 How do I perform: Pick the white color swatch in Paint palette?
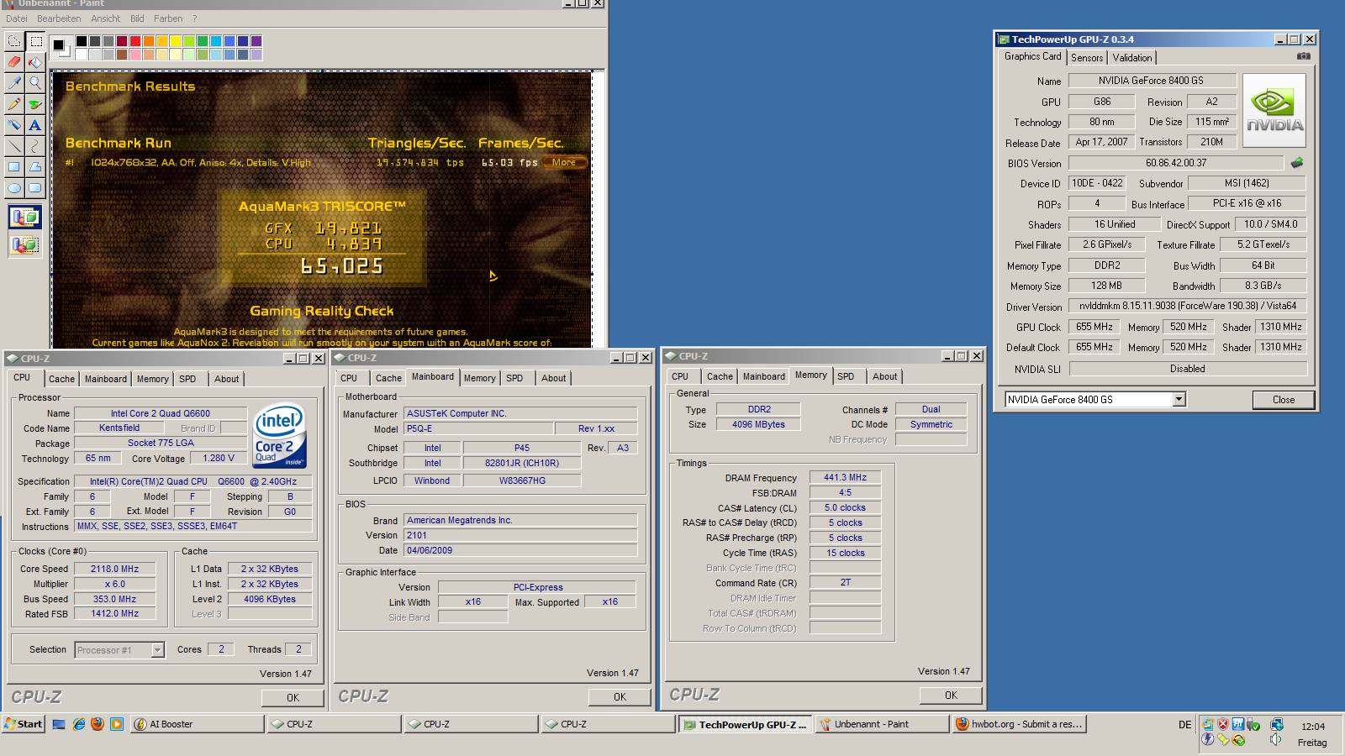(x=82, y=55)
